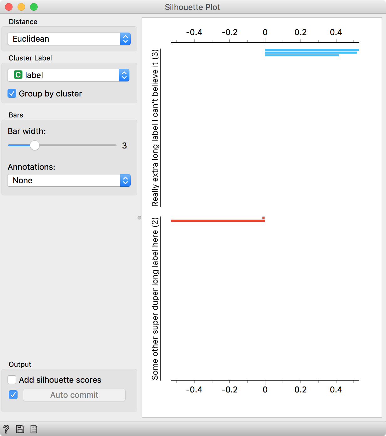Toggle the Group by cluster checkbox
Screen dimensions: 386x436
click(x=12, y=93)
